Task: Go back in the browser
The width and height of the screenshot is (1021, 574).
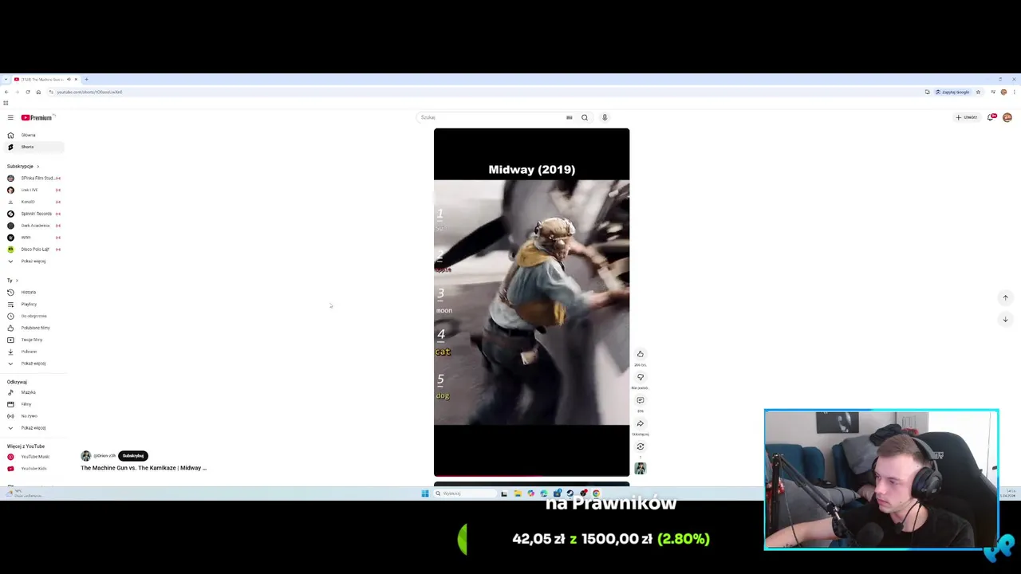Action: tap(6, 92)
